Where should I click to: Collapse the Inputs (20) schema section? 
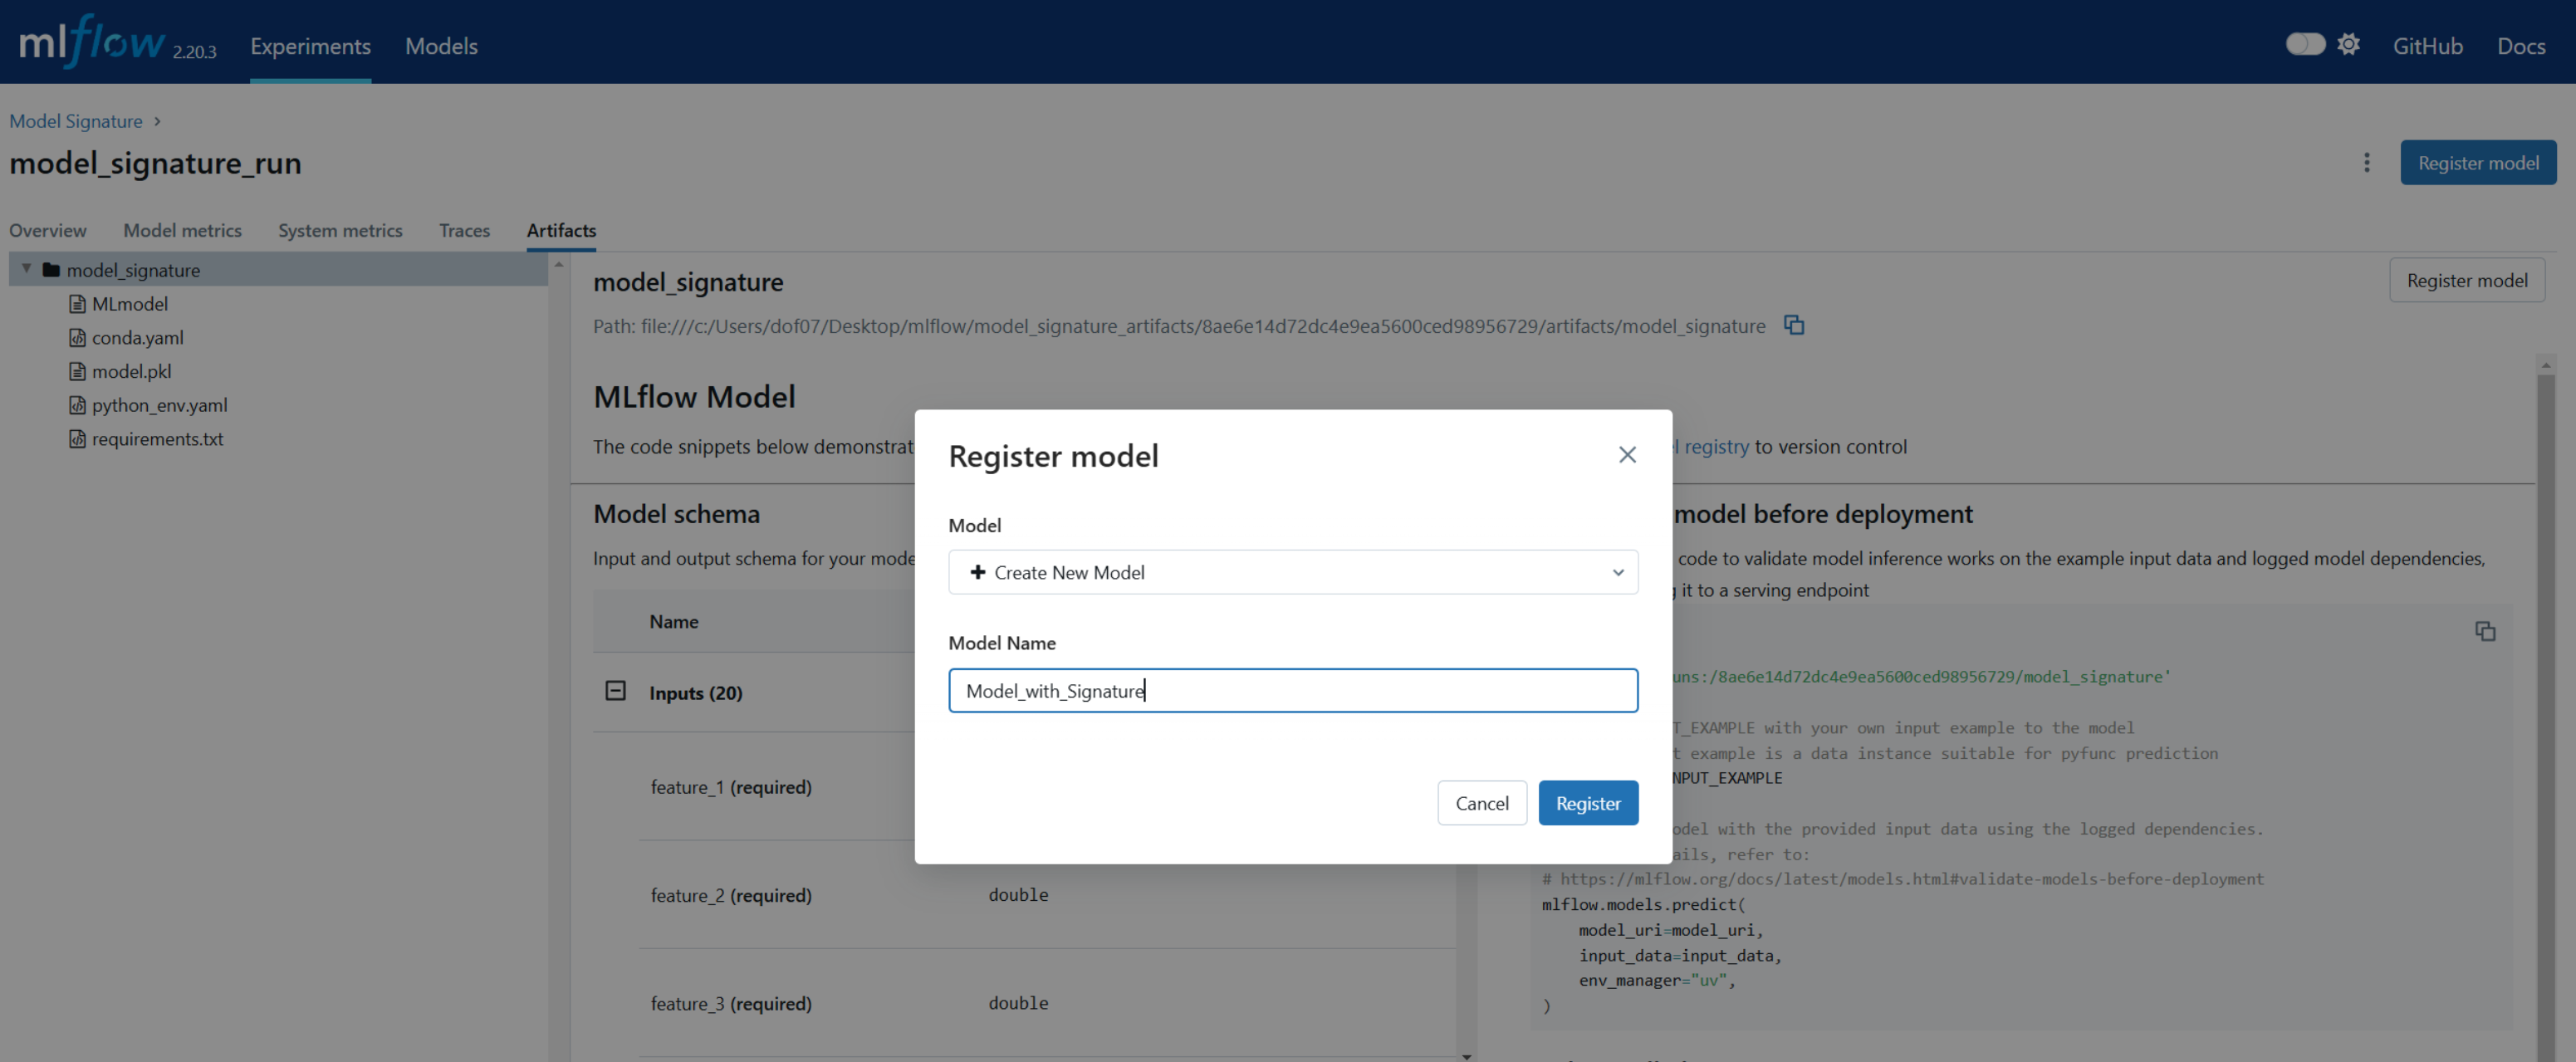pos(615,691)
